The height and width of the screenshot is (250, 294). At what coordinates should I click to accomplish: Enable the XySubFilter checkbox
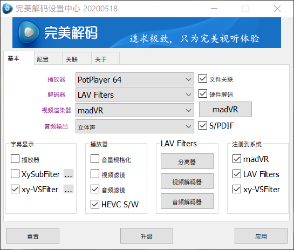click(15, 174)
